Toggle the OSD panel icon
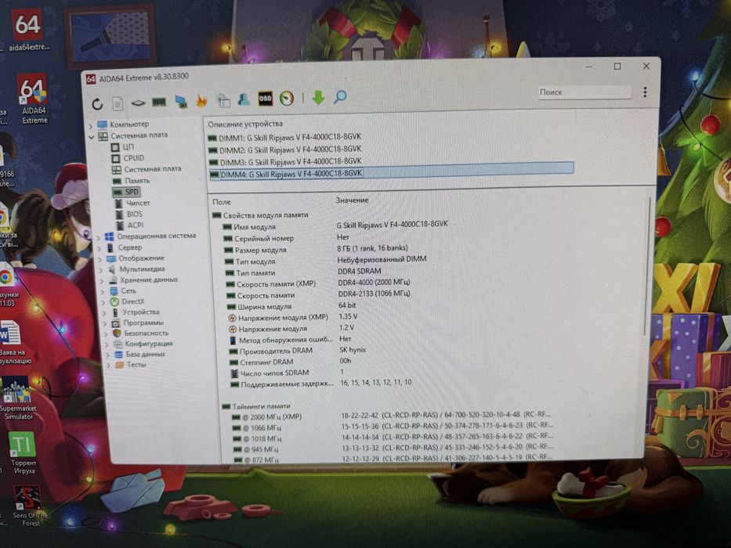The image size is (731, 548). pos(265,99)
